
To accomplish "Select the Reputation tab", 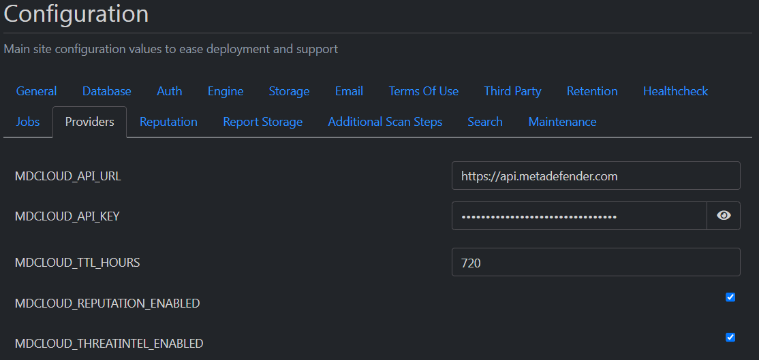I will point(168,122).
